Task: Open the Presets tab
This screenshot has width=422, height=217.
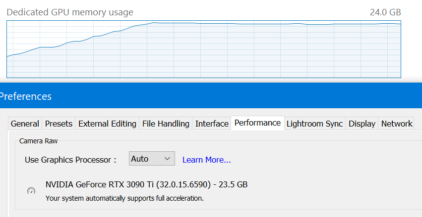Action: (x=59, y=124)
